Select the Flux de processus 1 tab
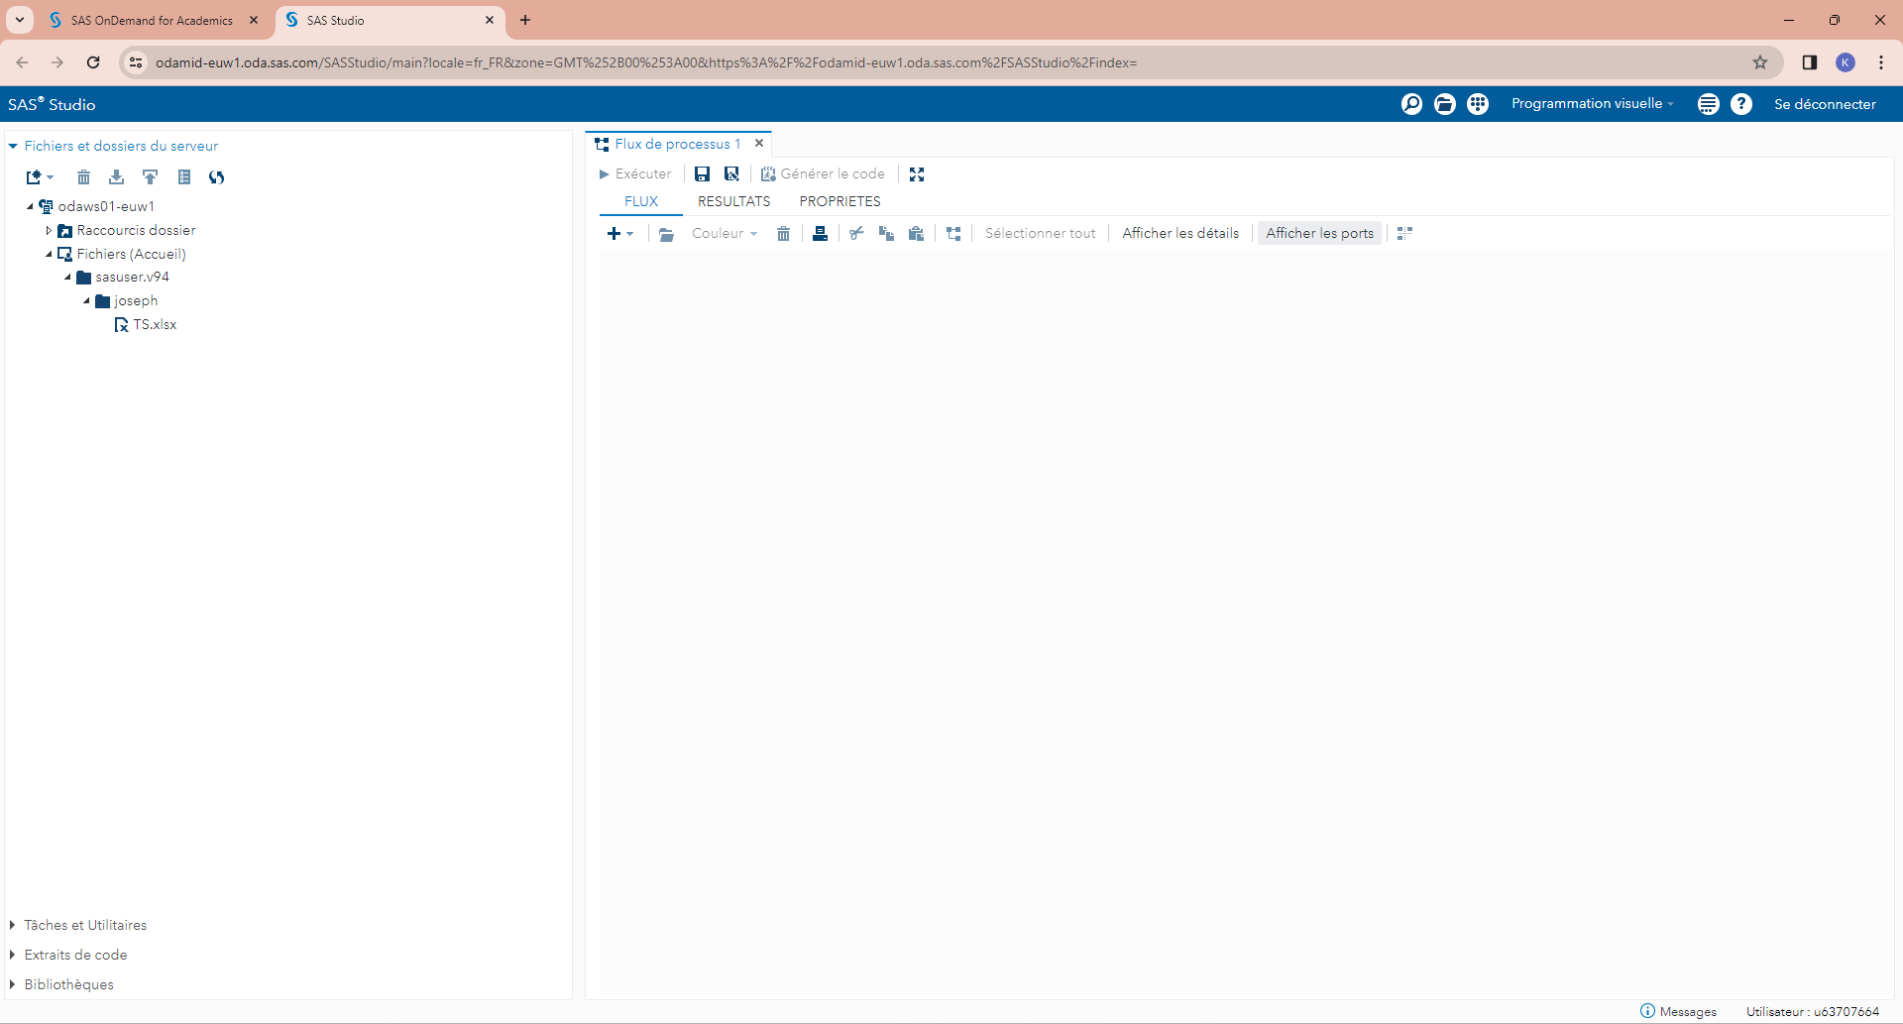Image resolution: width=1903 pixels, height=1024 pixels. point(677,144)
